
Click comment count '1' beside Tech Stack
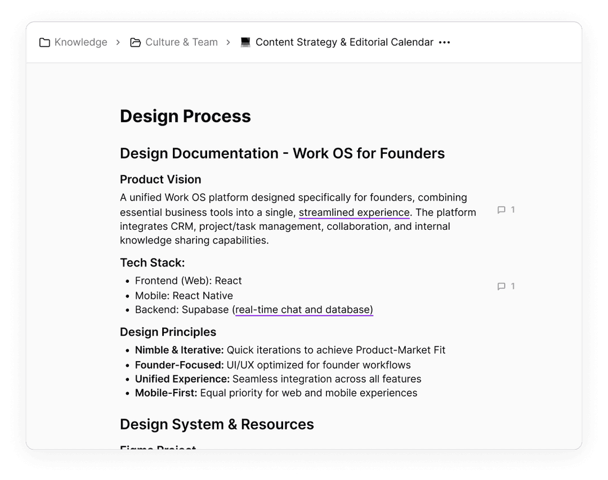pos(513,286)
